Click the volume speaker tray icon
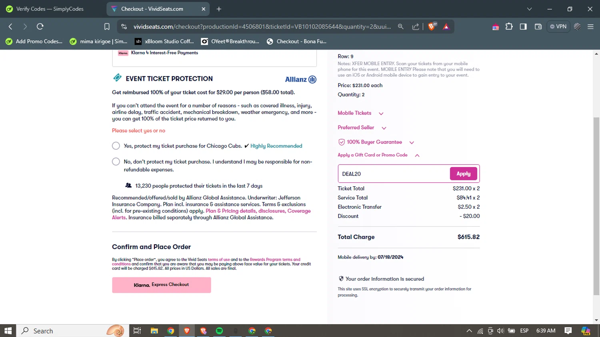This screenshot has width=600, height=337. 500,331
